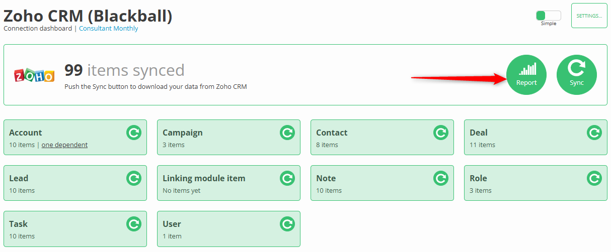The image size is (611, 252).
Task: Click the User sync icon
Action: point(287,224)
